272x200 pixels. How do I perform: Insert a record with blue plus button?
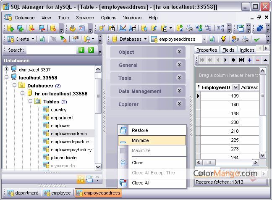point(250,60)
